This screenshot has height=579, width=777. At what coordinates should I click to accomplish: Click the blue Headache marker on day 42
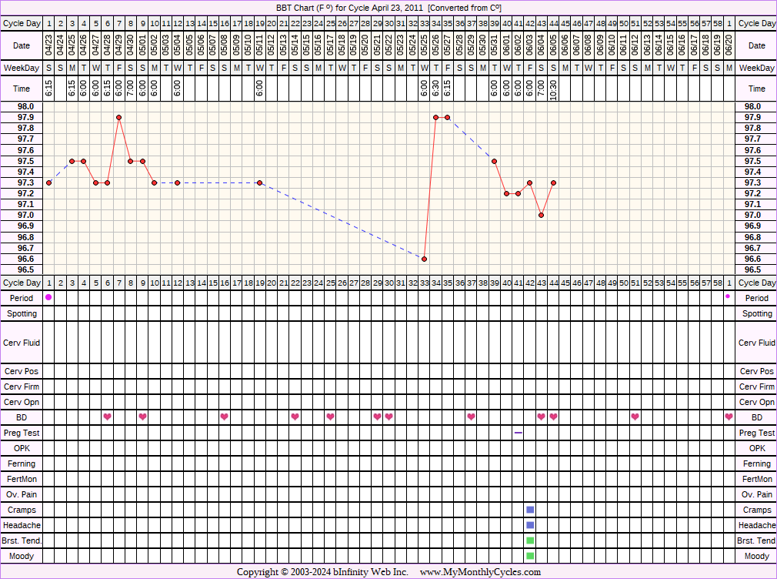coord(530,525)
